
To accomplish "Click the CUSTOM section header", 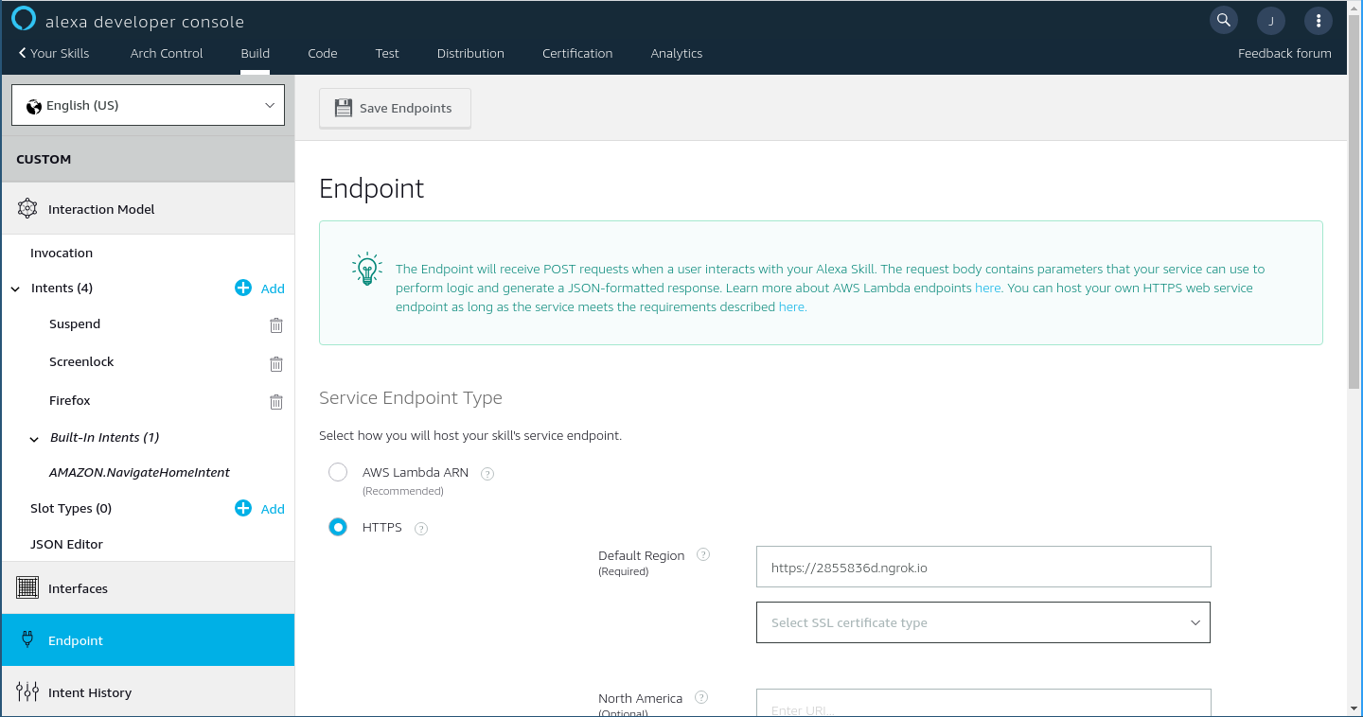I will point(147,159).
